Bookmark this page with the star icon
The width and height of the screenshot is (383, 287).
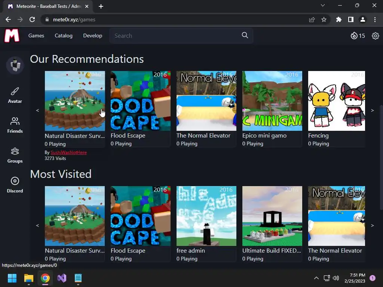click(x=324, y=19)
